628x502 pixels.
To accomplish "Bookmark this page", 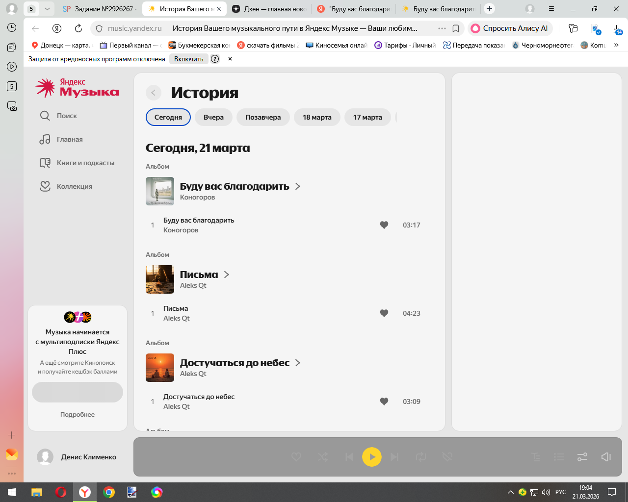I will [x=456, y=28].
